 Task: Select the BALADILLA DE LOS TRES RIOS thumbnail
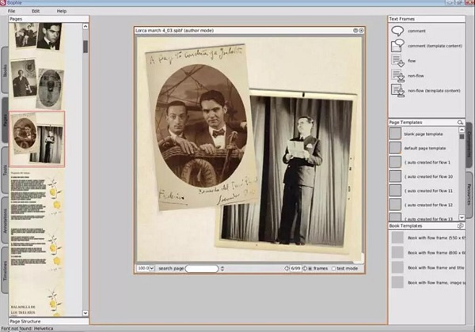37,301
